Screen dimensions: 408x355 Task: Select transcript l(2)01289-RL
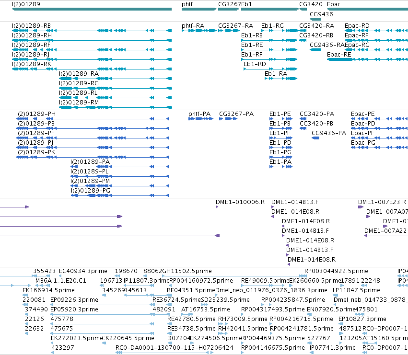[78, 93]
